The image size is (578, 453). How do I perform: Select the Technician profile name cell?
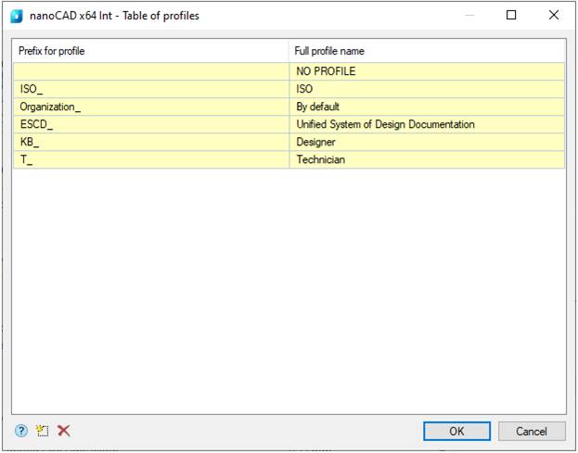(x=427, y=159)
